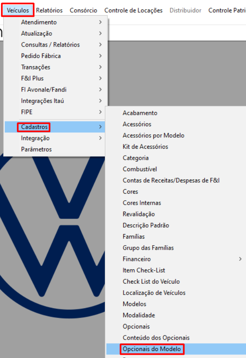This screenshot has width=246, height=358.
Task: Select Opcionais do Modelo
Action: [x=176, y=349]
